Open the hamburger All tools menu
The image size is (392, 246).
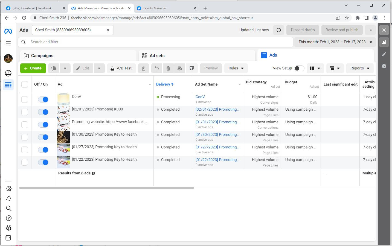[8, 43]
